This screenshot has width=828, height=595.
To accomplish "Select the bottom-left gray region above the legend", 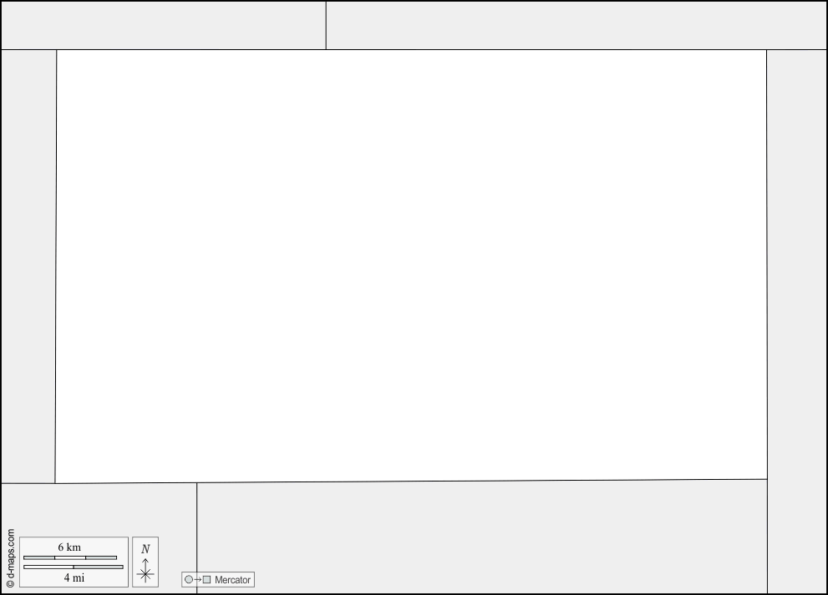I will click(x=99, y=509).
